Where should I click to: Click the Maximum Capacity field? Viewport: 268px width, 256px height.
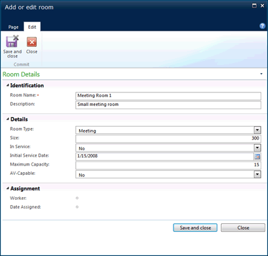[x=168, y=165]
